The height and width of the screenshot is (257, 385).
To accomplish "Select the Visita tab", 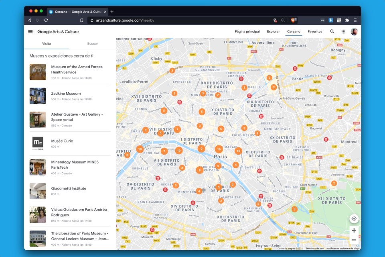I will coord(47,43).
